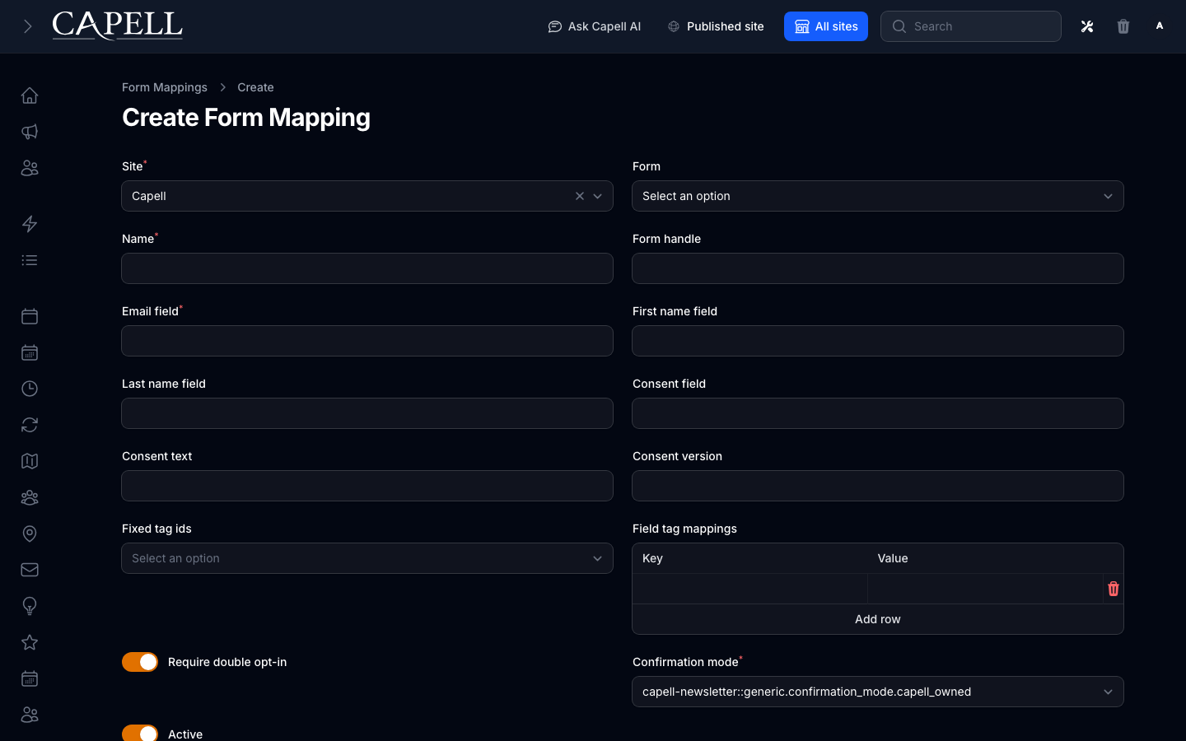The width and height of the screenshot is (1186, 741).
Task: Focus the Email field input
Action: 367,341
